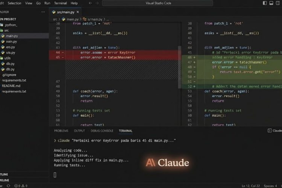Open aain.py in the explorer
Screen dimensions: 282x188
tap(11, 42)
